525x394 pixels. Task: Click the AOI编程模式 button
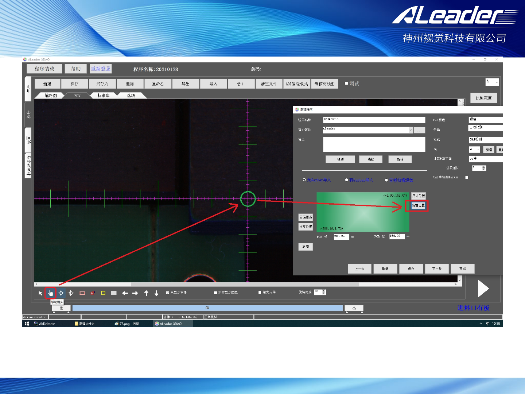297,84
